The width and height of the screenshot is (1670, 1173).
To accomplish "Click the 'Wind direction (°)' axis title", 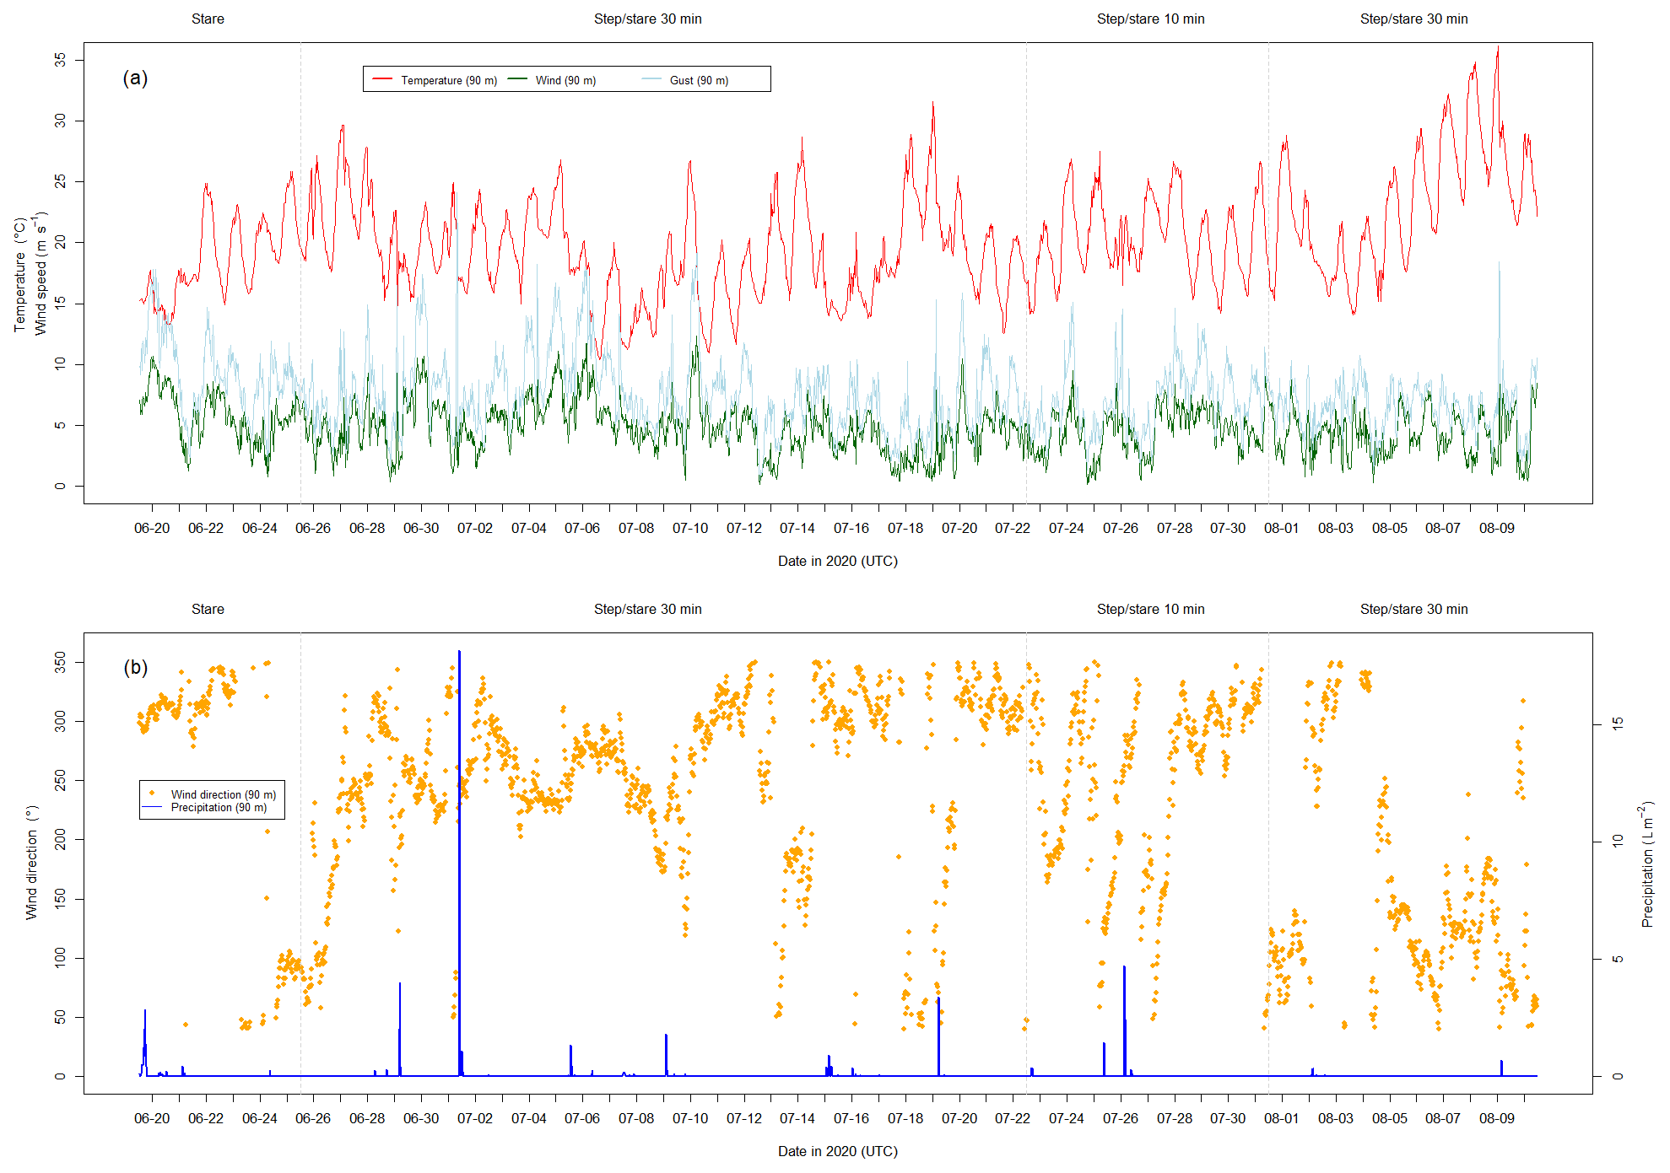I will tap(32, 863).
